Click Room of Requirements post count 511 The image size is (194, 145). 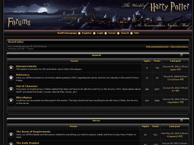(x=155, y=135)
